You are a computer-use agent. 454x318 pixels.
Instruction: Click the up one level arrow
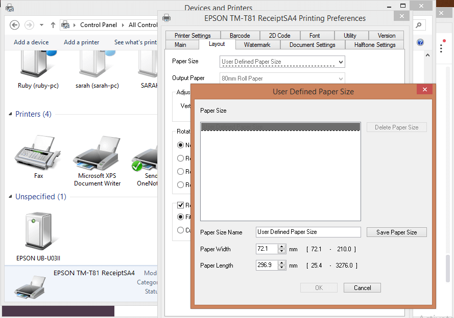pyautogui.click(x=53, y=25)
